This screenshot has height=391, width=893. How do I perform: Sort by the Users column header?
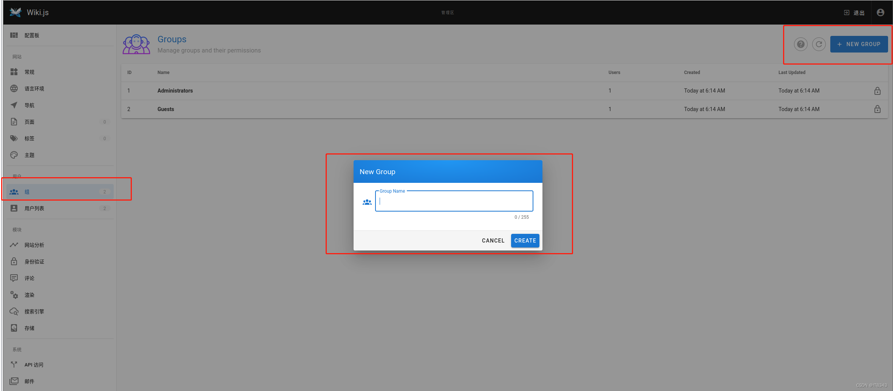click(614, 73)
